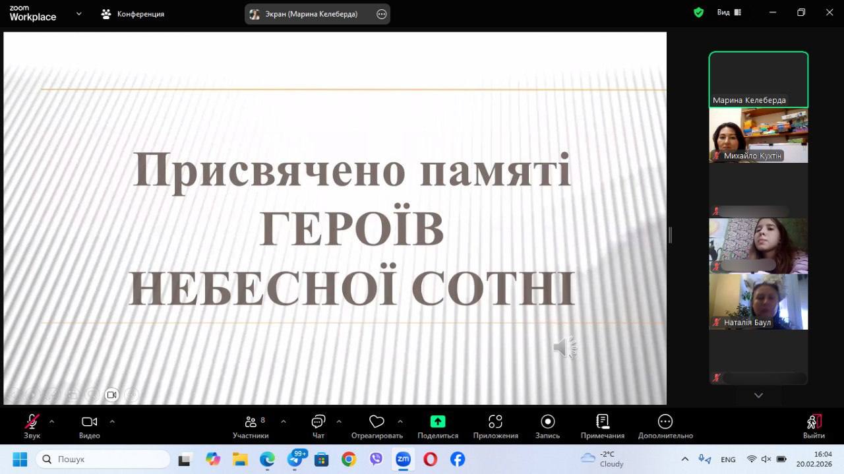Open the Вид view layout menu
This screenshot has width=844, height=474.
click(729, 13)
